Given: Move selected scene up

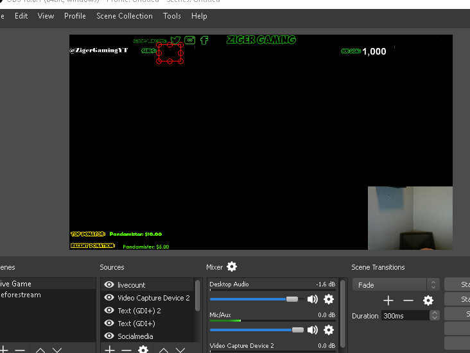Looking at the screenshot, I should [40, 350].
